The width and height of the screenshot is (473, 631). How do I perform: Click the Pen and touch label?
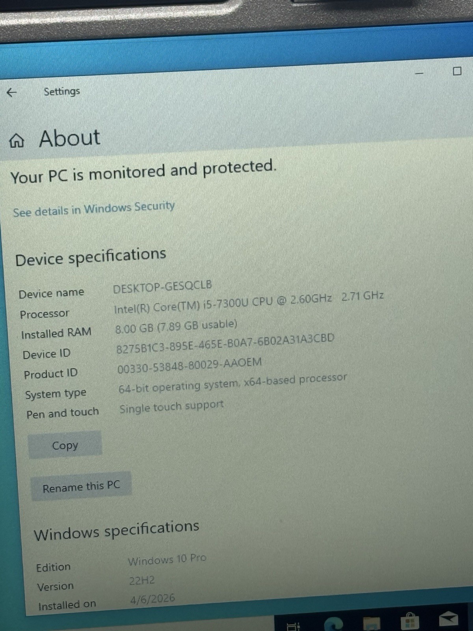coord(63,413)
